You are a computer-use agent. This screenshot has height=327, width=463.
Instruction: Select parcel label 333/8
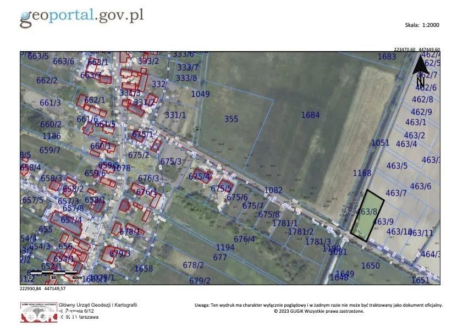coord(186,78)
